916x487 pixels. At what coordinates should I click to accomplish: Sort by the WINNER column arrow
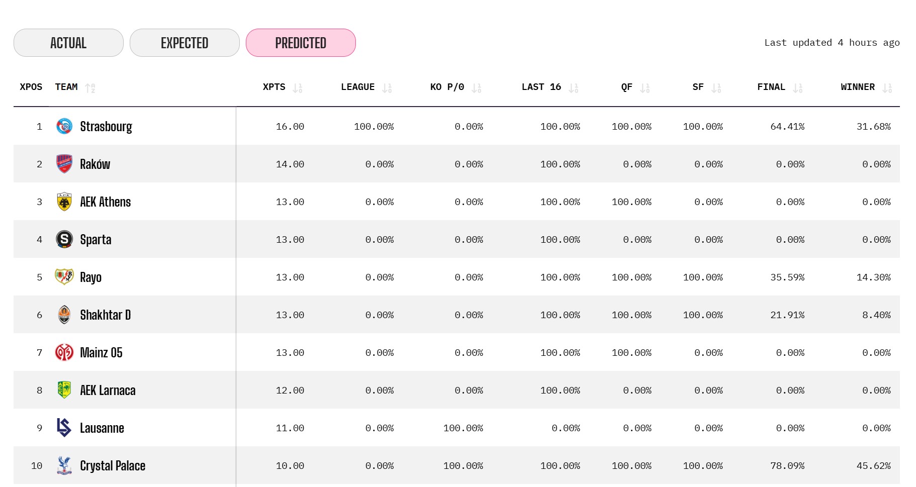(x=887, y=88)
